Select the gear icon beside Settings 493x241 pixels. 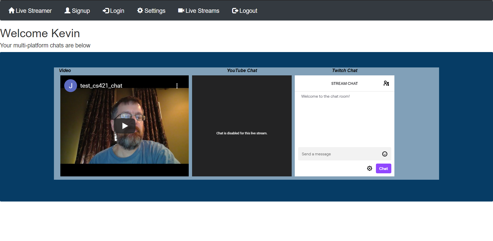(140, 11)
